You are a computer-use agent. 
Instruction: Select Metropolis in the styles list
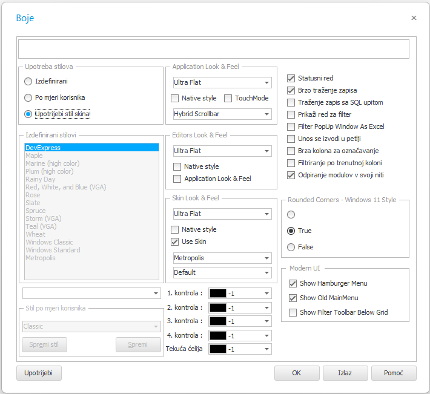pos(91,258)
